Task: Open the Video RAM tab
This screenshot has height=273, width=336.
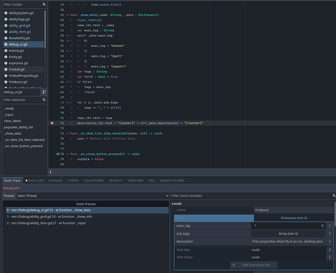Action: [135, 180]
